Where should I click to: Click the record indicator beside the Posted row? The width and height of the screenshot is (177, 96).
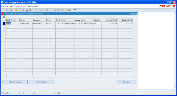tap(4, 23)
